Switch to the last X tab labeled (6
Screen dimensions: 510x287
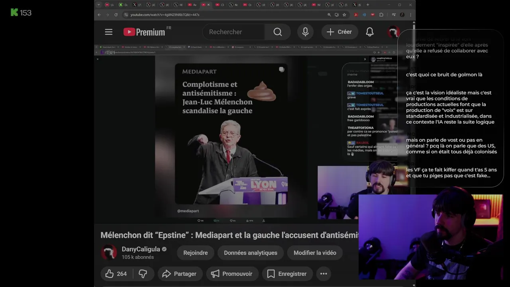[357, 5]
